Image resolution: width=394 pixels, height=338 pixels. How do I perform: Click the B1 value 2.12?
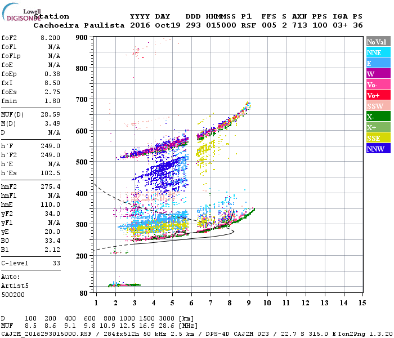[x=52, y=250]
